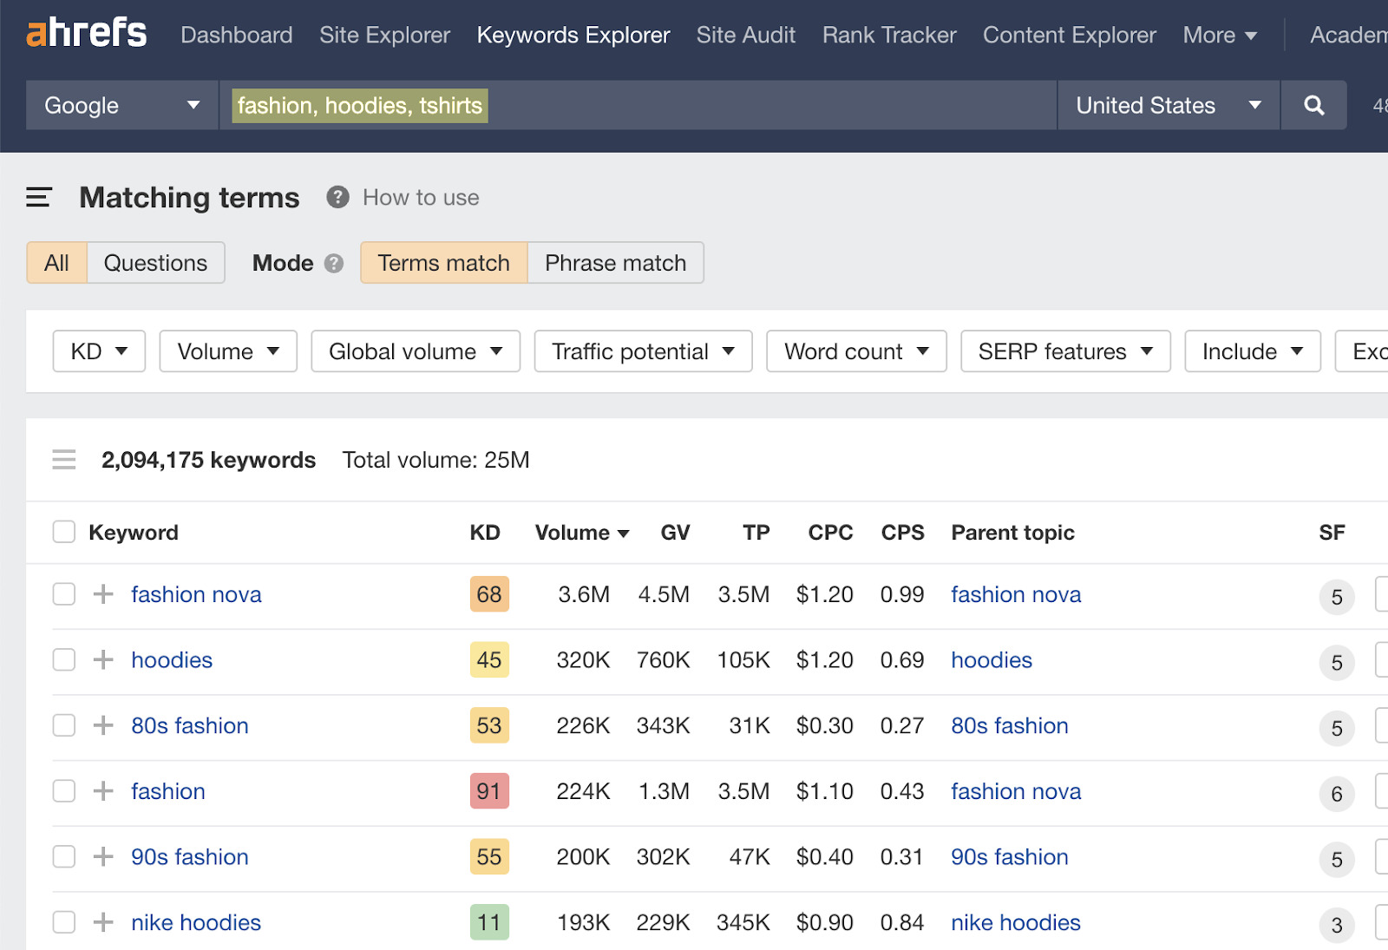Viewport: 1388px width, 950px height.
Task: Click the keyword search input field
Action: coord(763,106)
